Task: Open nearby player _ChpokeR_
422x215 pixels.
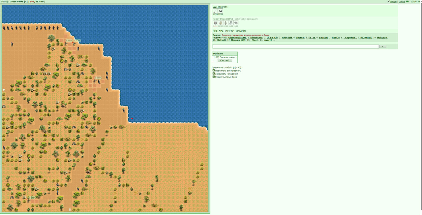Action: tap(350, 38)
